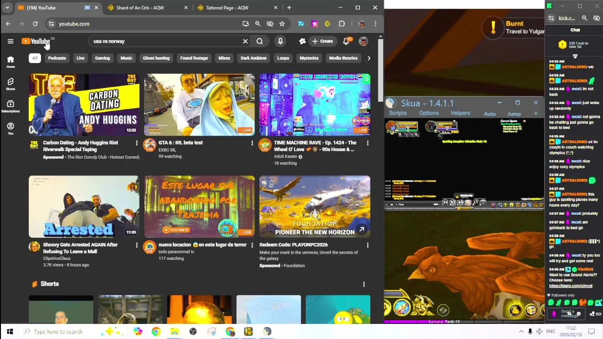Select the Found footage filter chip
603x339 pixels.
[x=194, y=58]
